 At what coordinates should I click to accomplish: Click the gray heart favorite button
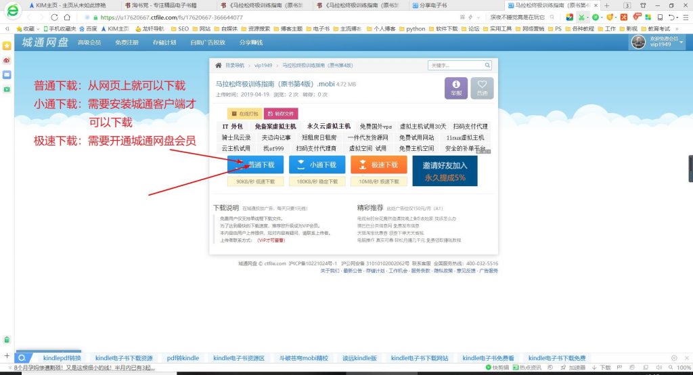[482, 88]
